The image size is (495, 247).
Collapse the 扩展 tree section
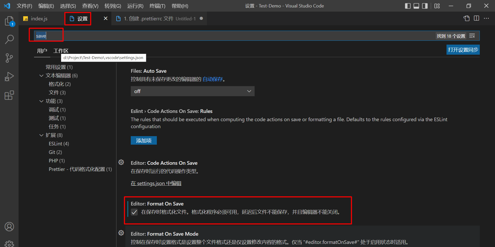coord(41,135)
